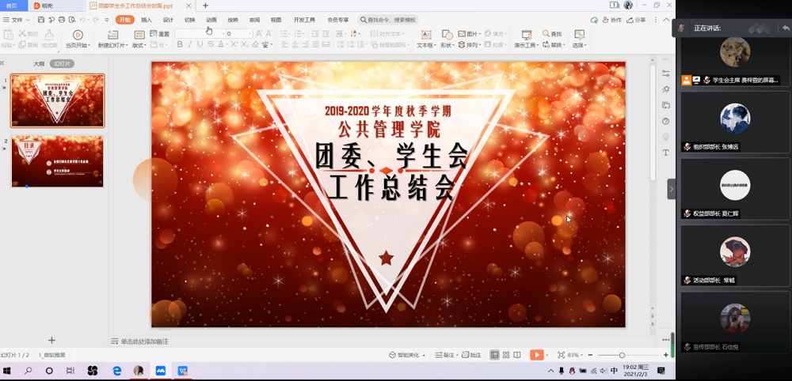The width and height of the screenshot is (792, 381).
Task: Click the Save icon in quick access toolbar
Action: (x=40, y=20)
